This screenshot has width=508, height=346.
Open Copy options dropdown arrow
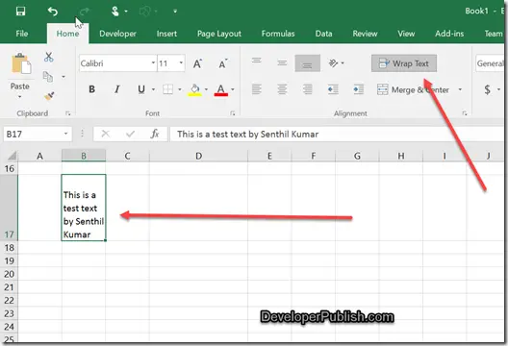pyautogui.click(x=63, y=77)
